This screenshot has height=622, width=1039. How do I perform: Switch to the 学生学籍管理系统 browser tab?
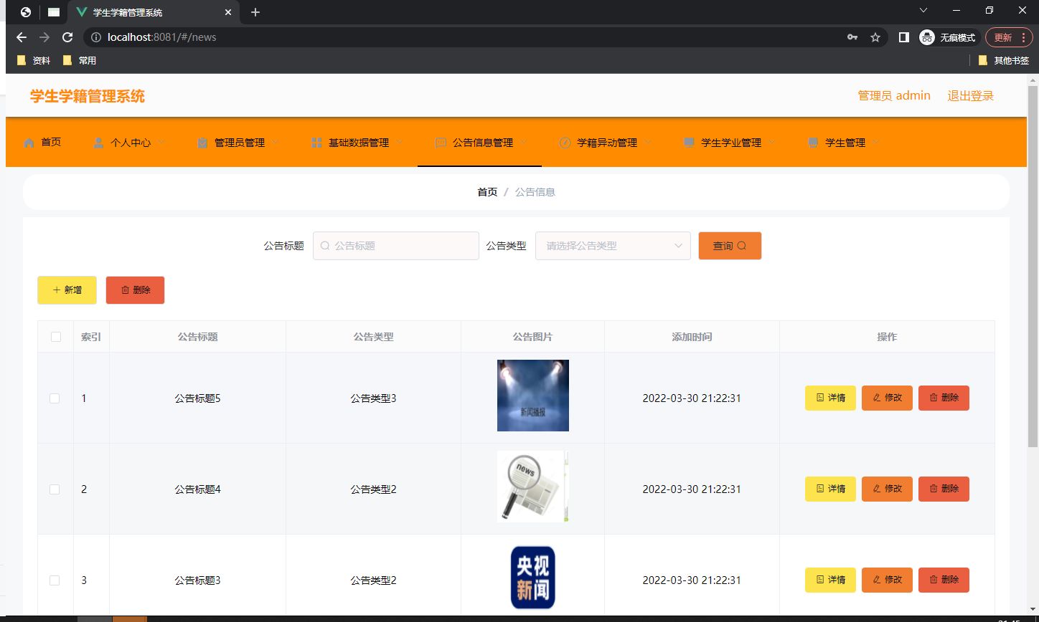coord(152,12)
